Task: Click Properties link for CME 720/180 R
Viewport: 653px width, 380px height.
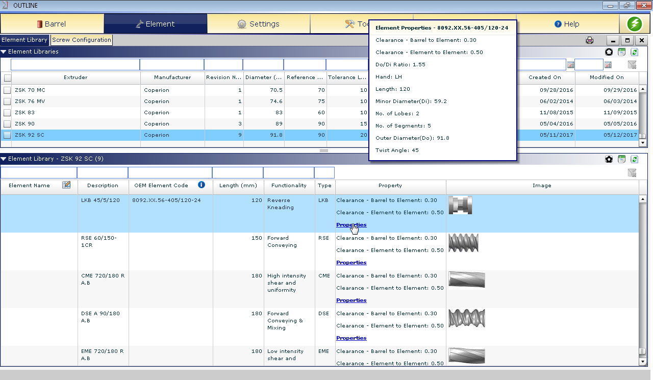Action: (x=351, y=300)
